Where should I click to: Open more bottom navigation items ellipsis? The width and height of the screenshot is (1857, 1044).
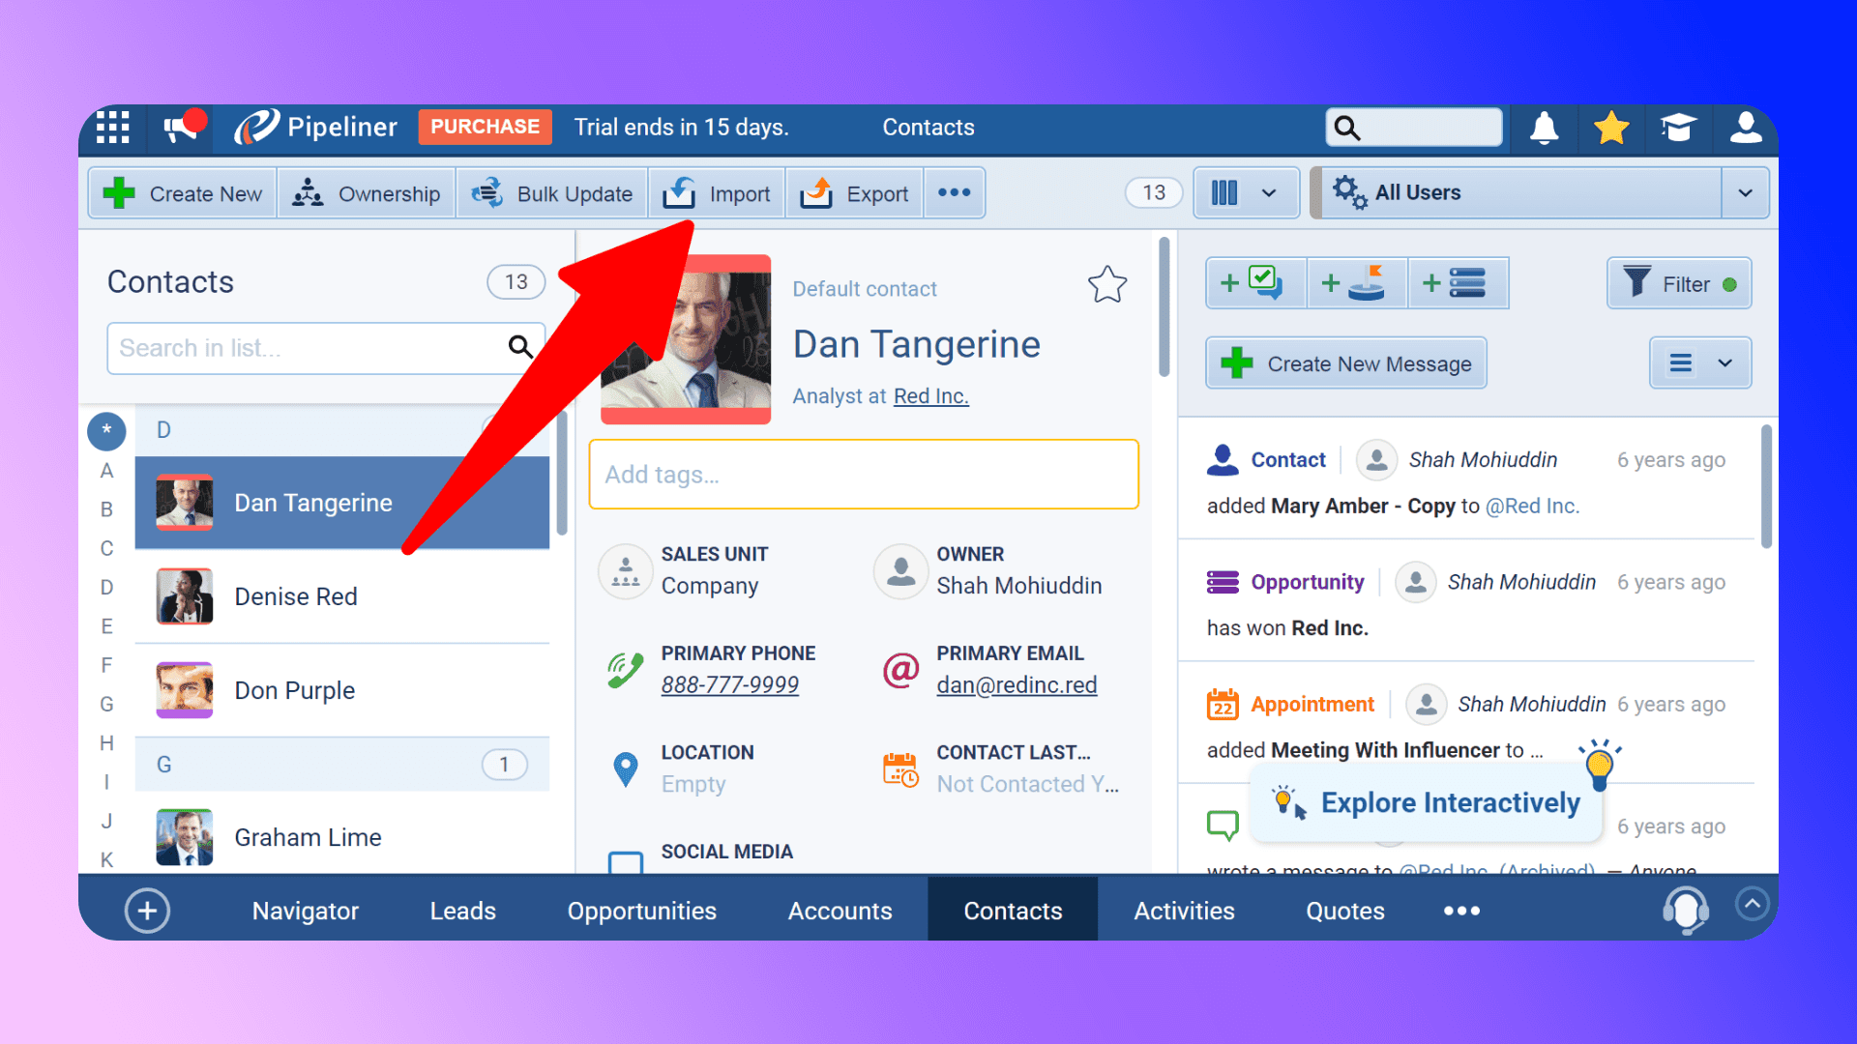click(1461, 911)
